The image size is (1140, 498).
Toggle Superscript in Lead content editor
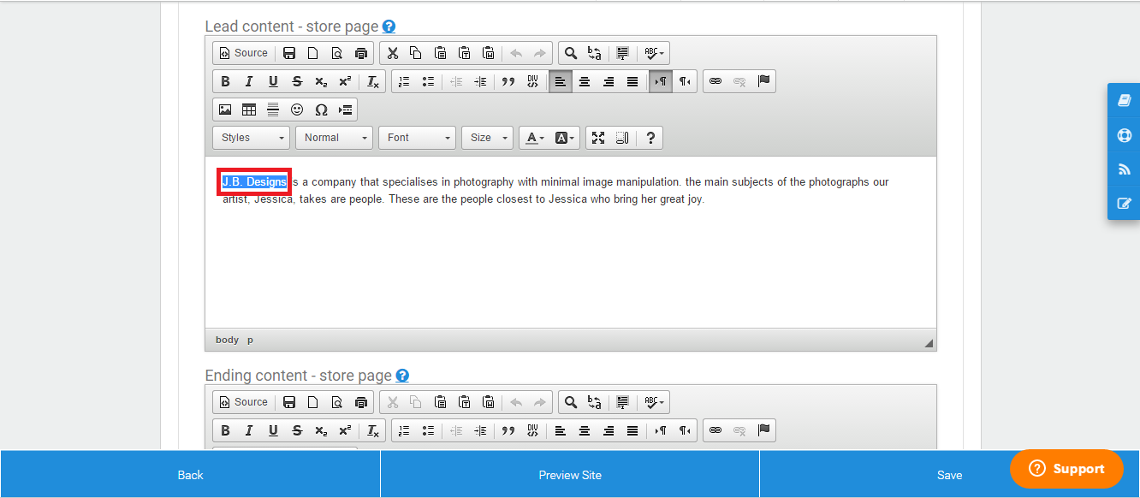(345, 82)
